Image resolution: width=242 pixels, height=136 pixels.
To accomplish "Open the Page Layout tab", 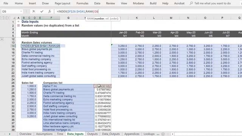I will point(62,3).
